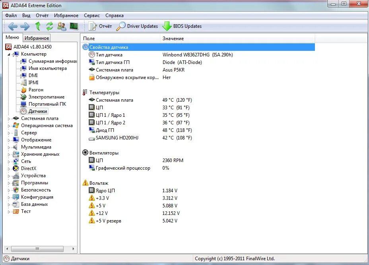Select the Разгон flame icon item

23,90
